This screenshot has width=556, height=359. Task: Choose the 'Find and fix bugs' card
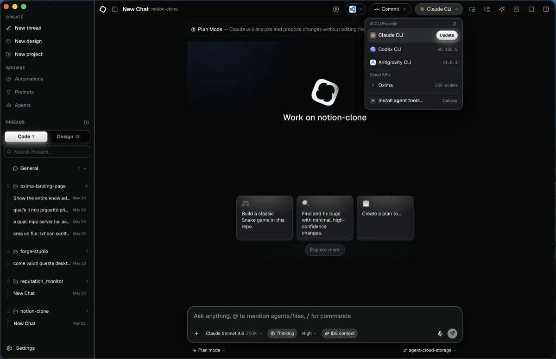[325, 218]
